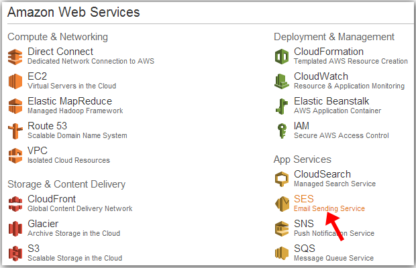Click 'Scalable Storage in the Cloud' description
Viewport: 416px width, 268px height.
pyautogui.click(x=75, y=258)
